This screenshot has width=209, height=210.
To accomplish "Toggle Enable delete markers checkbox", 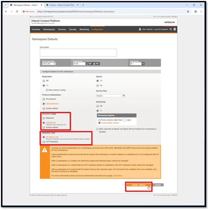I will coord(99,123).
